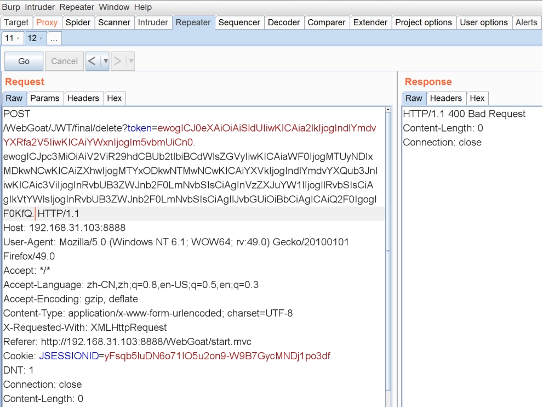Add a new Repeater tab via ... tab
Viewport: 543px width, 407px height.
coord(54,38)
